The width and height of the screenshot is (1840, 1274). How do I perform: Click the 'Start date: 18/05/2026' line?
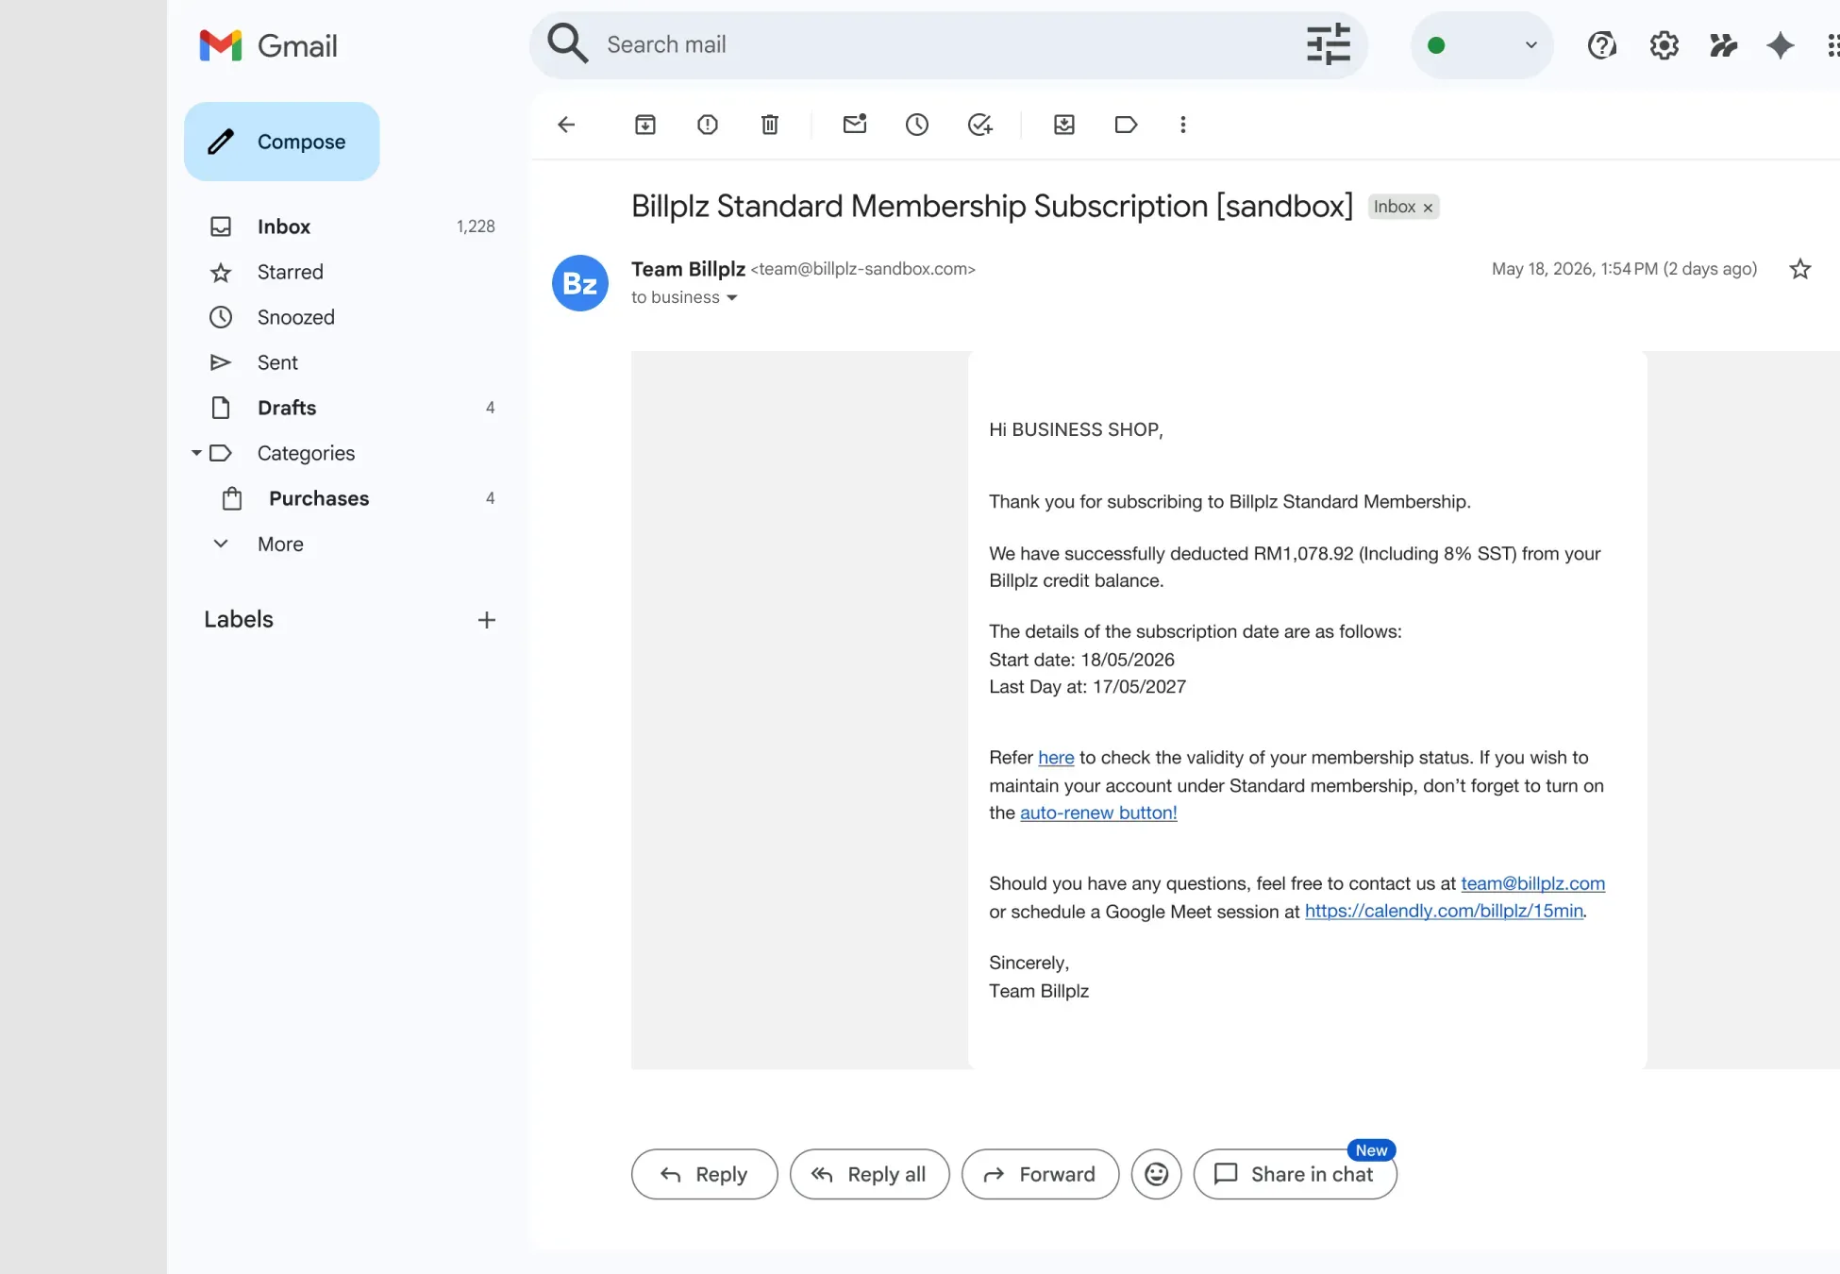click(1081, 660)
